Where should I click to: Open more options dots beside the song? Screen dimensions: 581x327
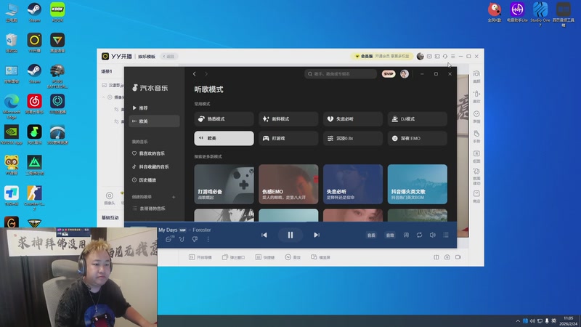click(x=208, y=239)
